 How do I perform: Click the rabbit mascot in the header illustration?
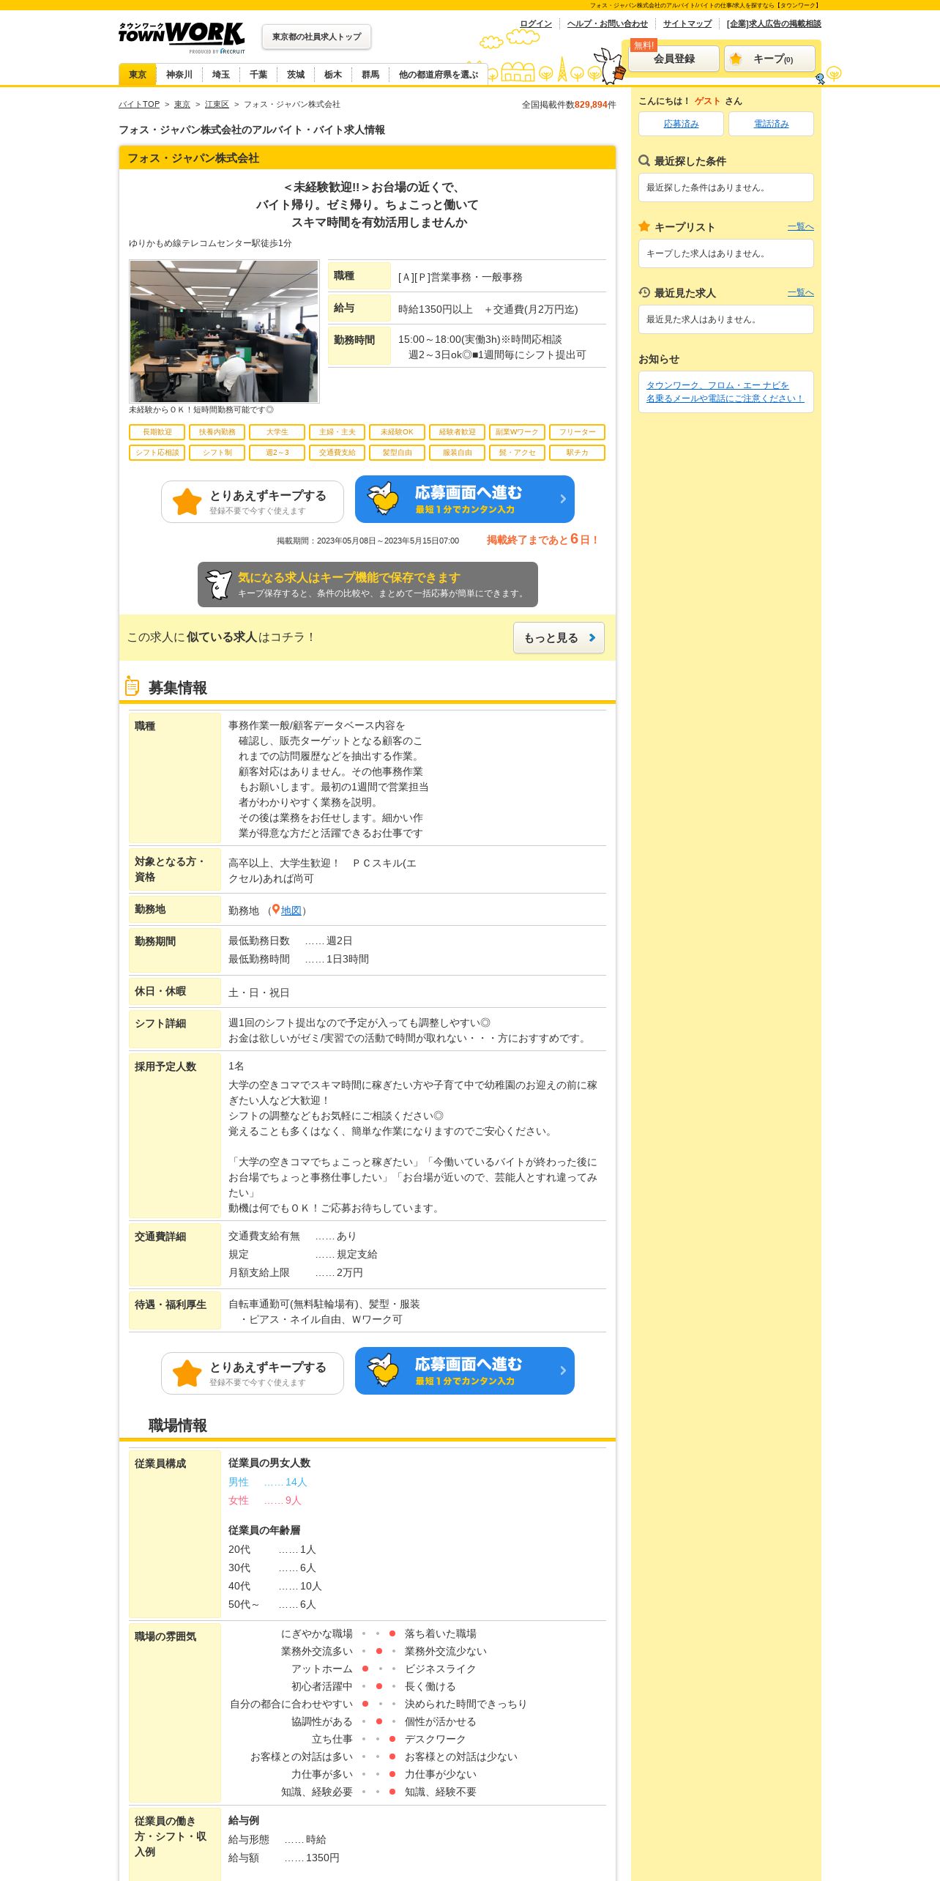tap(609, 66)
